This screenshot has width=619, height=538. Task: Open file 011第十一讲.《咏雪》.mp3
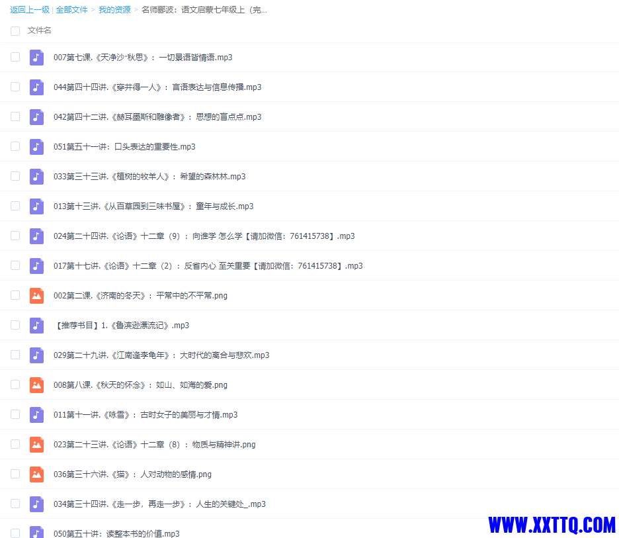[145, 415]
